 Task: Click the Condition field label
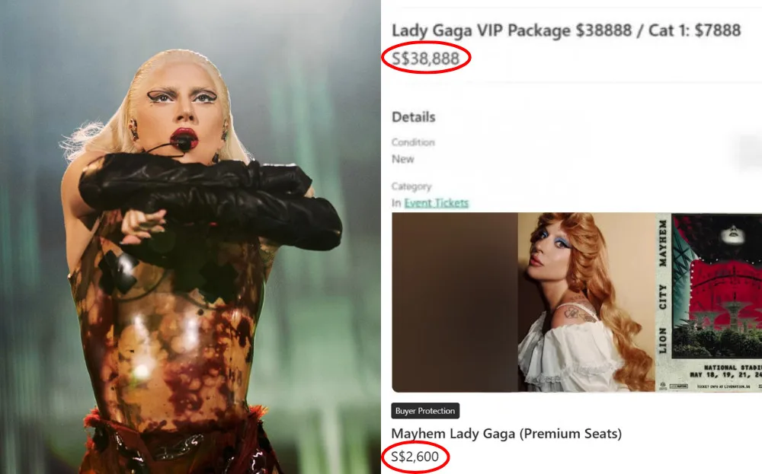coord(413,142)
